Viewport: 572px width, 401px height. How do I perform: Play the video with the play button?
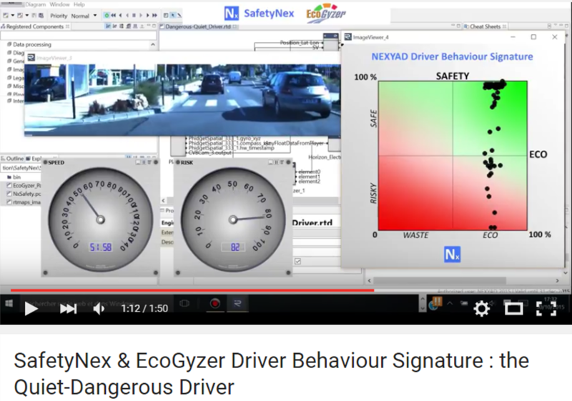[31, 309]
